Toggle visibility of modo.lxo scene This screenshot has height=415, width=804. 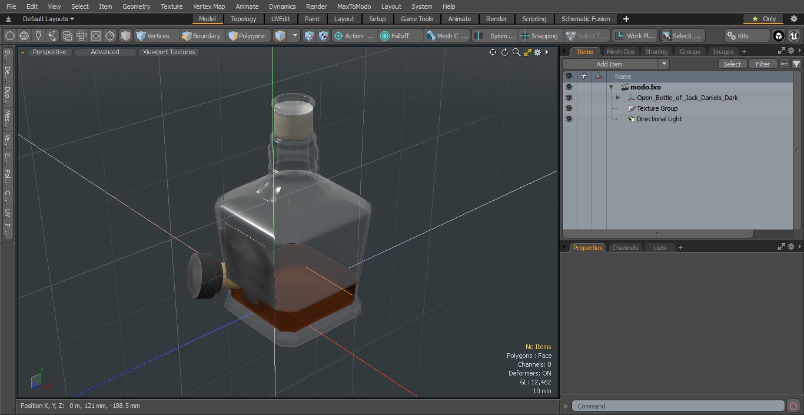pos(569,87)
